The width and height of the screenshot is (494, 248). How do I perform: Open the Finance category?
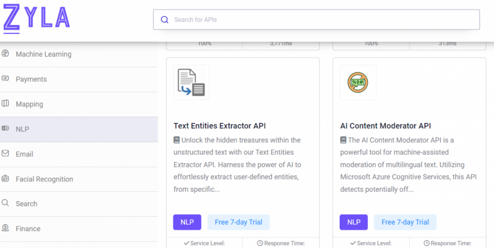tap(79, 229)
